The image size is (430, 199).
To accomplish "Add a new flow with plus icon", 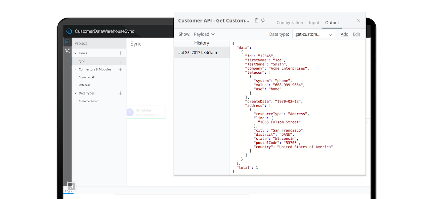I will (x=120, y=53).
